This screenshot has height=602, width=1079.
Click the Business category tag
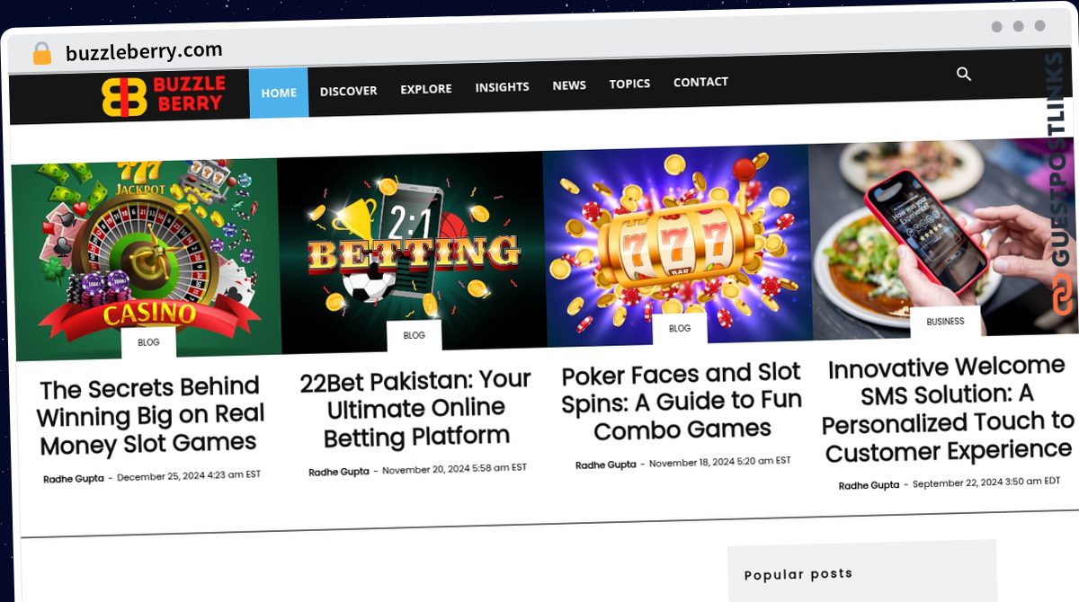945,322
